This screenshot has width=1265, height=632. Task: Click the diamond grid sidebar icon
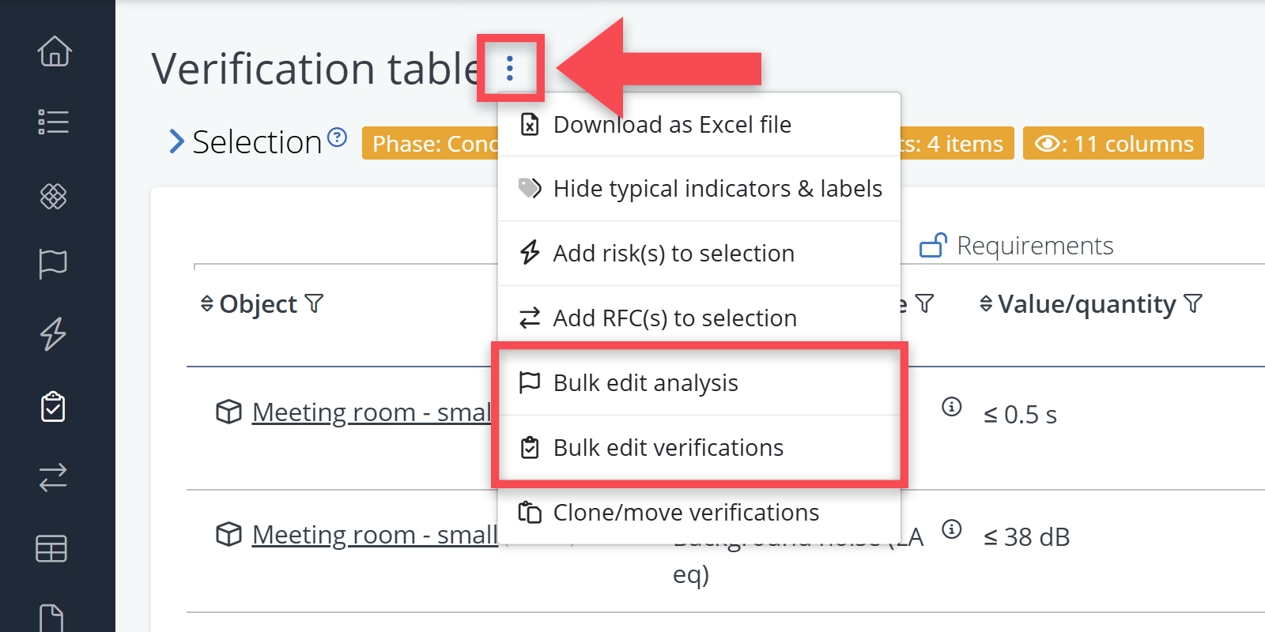click(53, 196)
